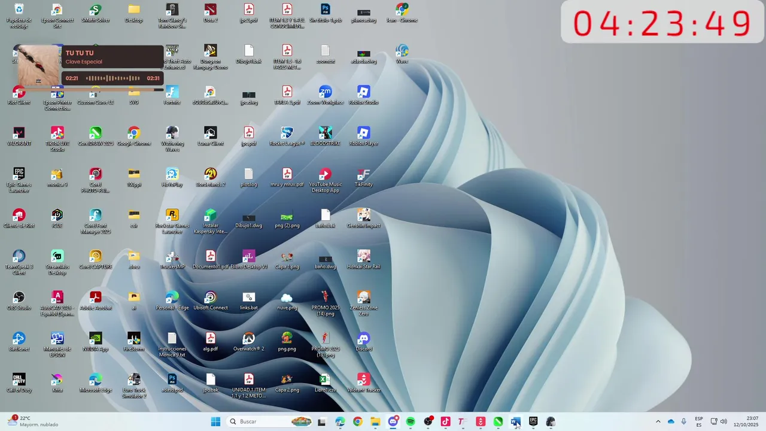The image size is (766, 431).
Task: Select the Sin título-1.psb Photoshop file
Action: click(326, 13)
